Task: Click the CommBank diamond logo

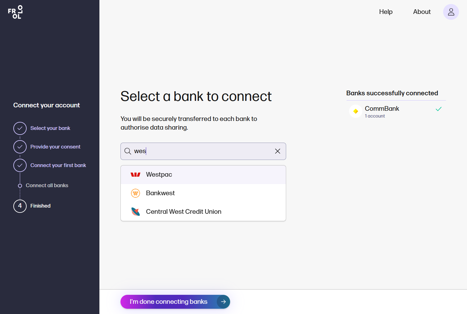Action: (x=356, y=111)
